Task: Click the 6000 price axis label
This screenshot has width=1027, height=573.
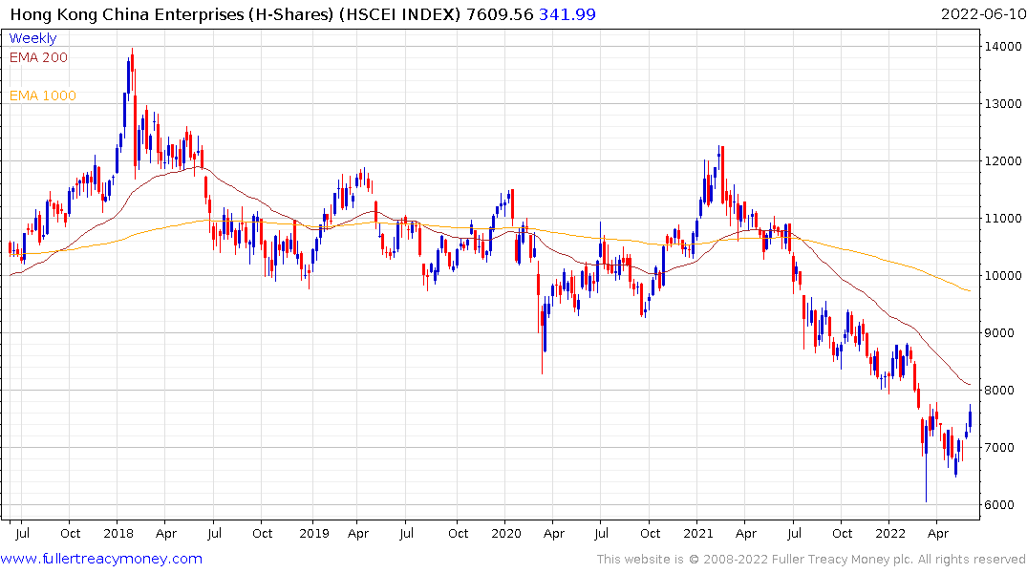Action: [x=999, y=505]
